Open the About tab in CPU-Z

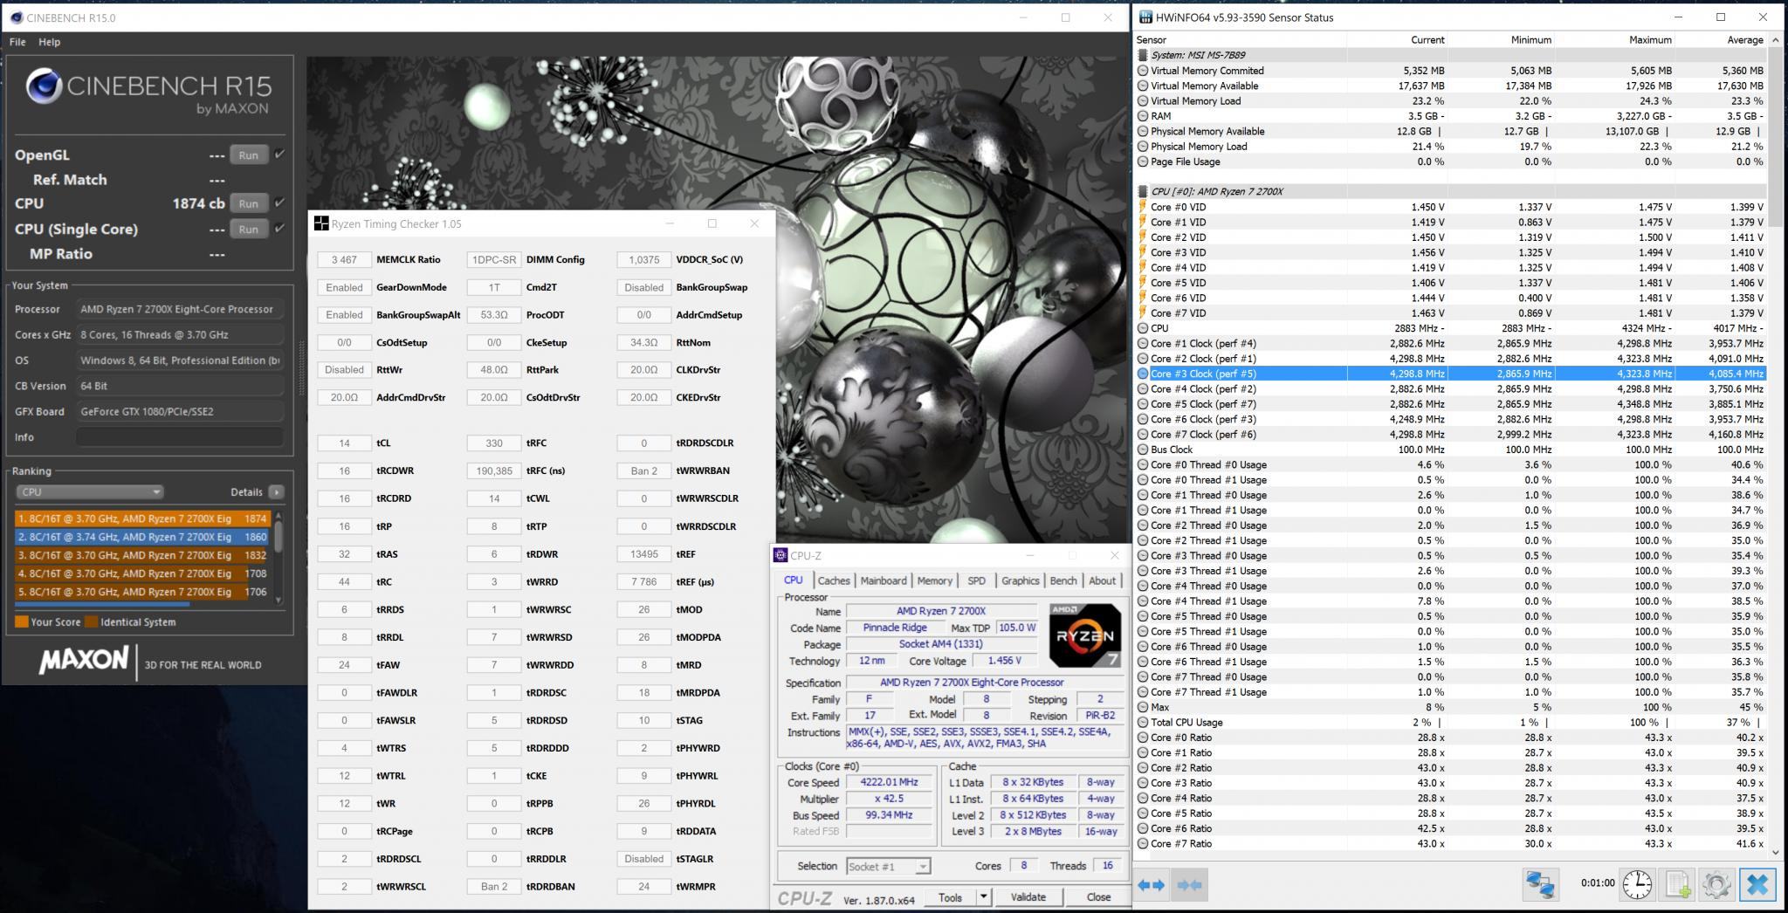point(1102,580)
